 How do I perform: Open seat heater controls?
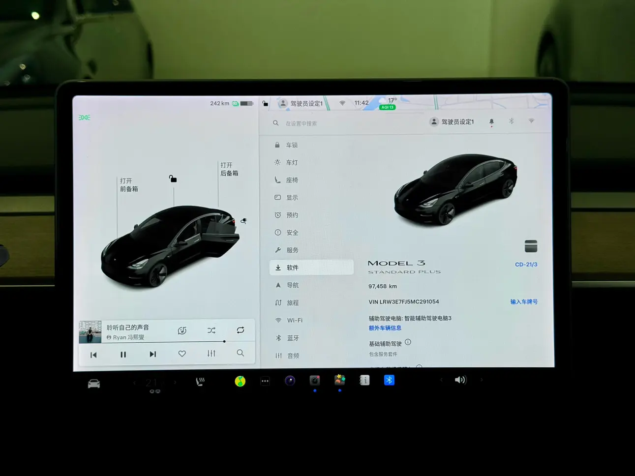pos(200,382)
